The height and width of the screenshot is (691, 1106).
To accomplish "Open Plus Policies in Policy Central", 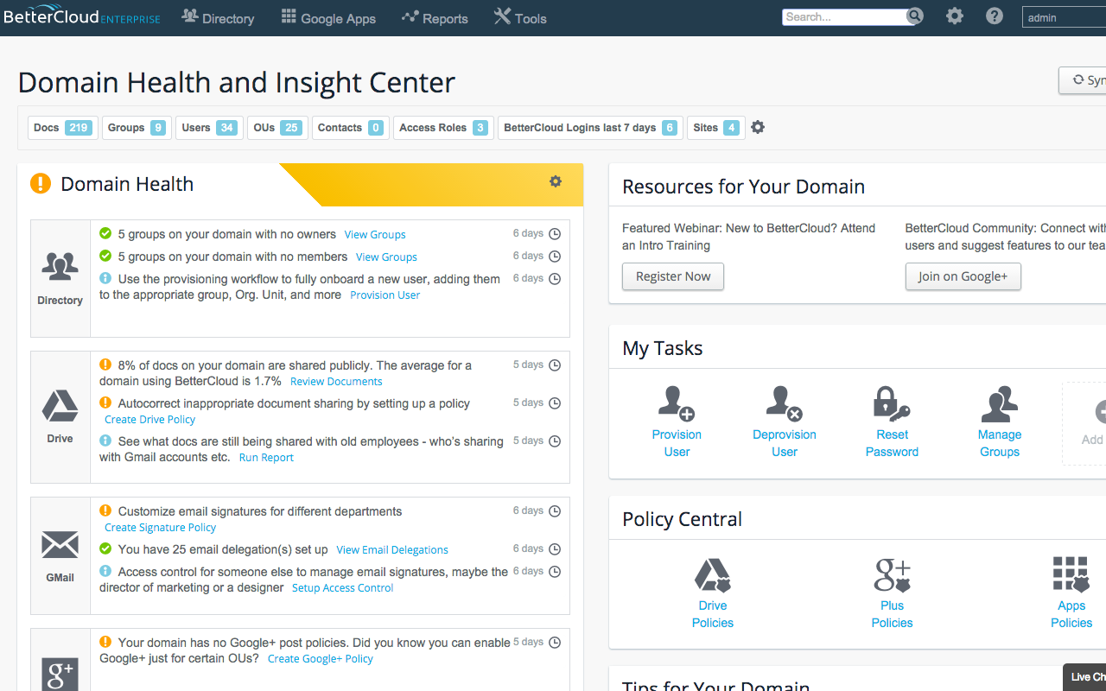I will (892, 593).
